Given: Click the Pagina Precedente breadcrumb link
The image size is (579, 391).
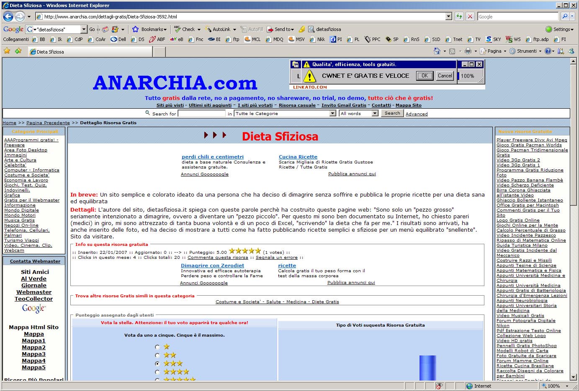Looking at the screenshot, I should 48,123.
